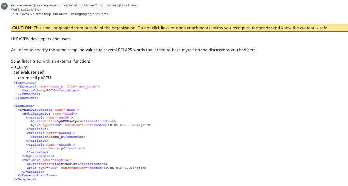Click grid values 0.05 0.2 0.95 line
The width and height of the screenshot is (348, 186).
coord(86,168)
